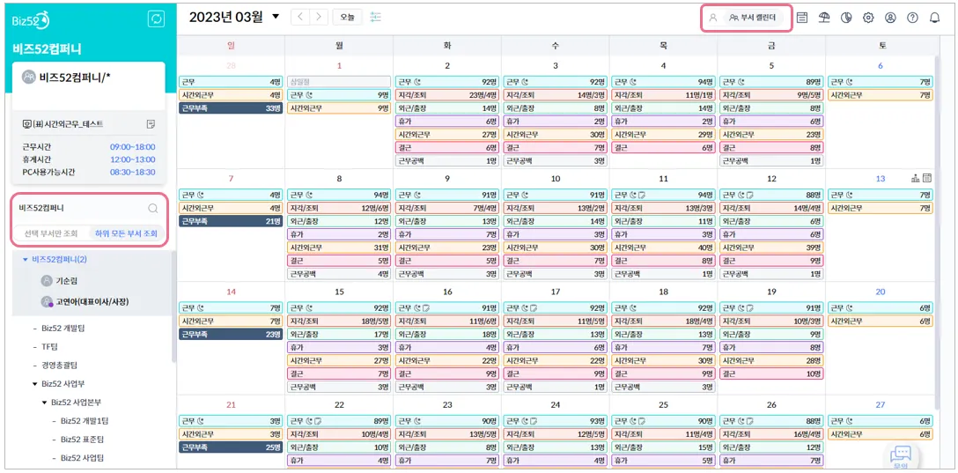Screen dimensions: 958x473
Task: Click the work-type icon before 시간외근무_테스트
Action: tap(26, 124)
